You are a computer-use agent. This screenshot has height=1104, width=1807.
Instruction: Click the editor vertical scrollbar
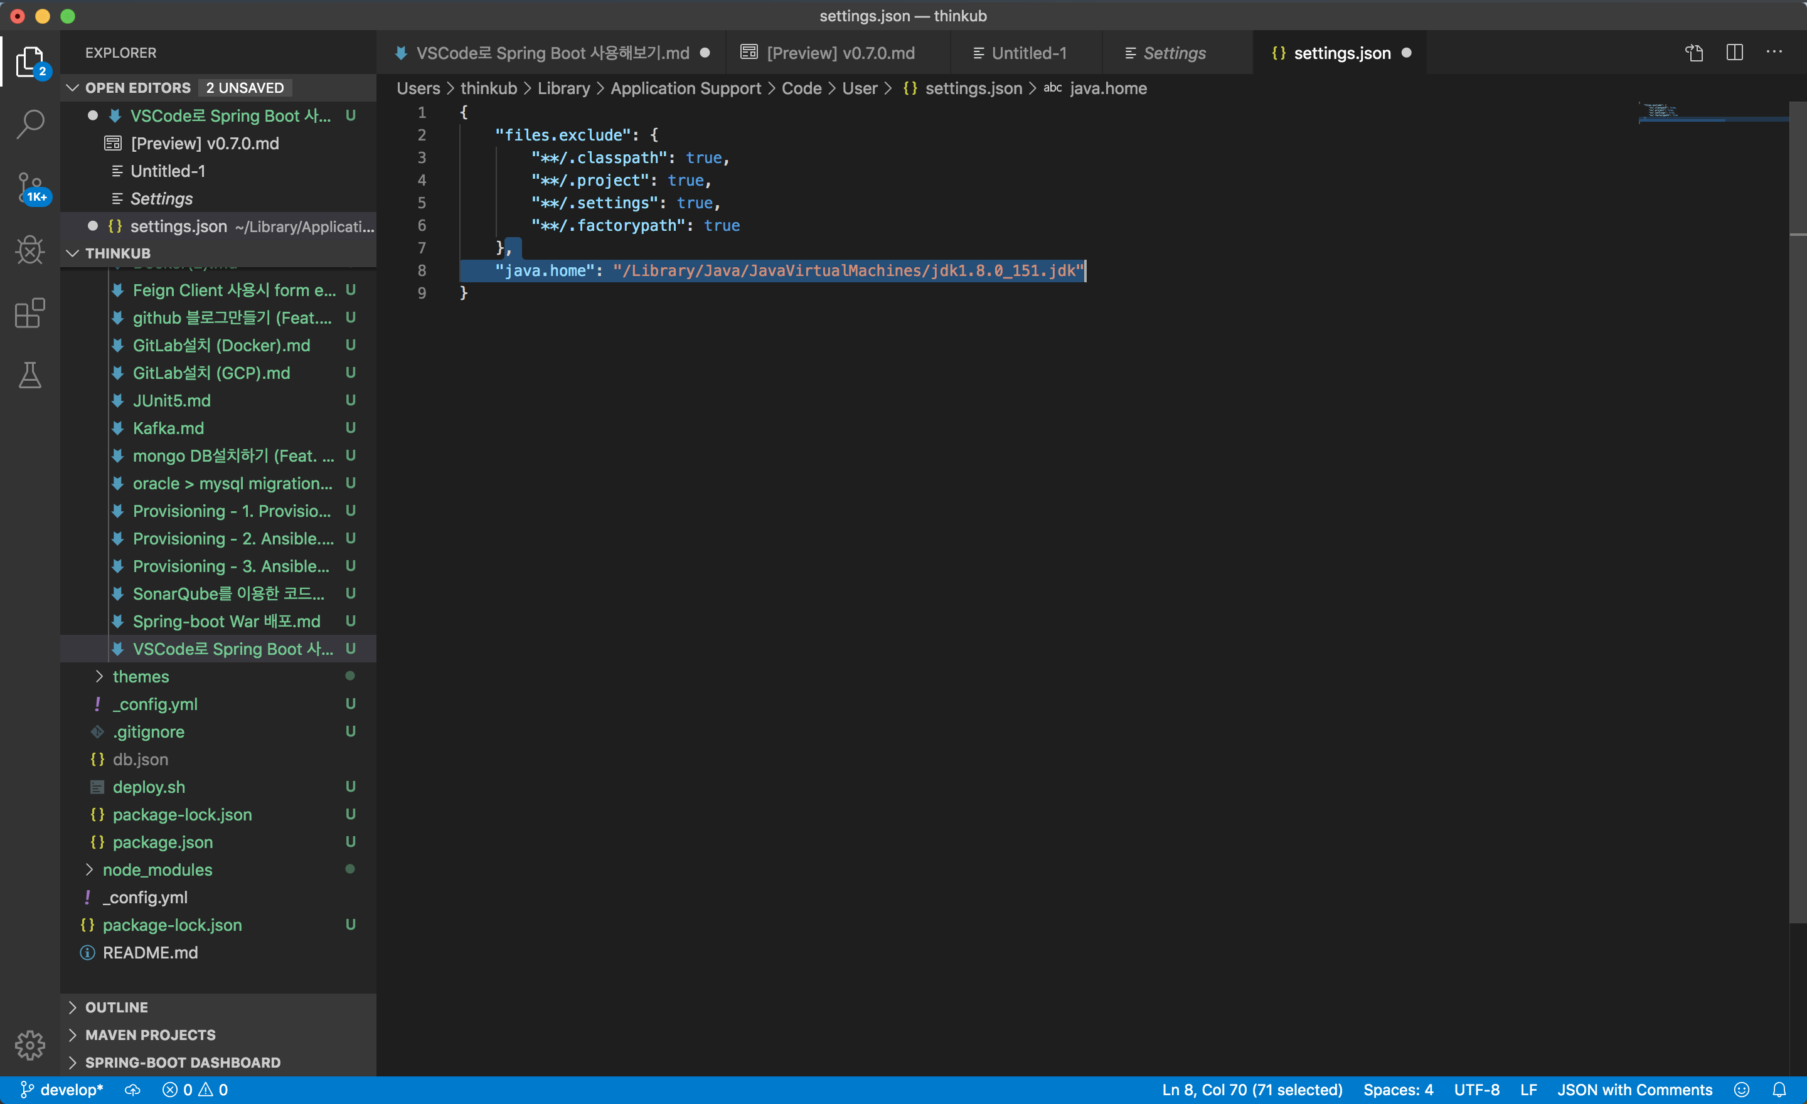[1798, 513]
